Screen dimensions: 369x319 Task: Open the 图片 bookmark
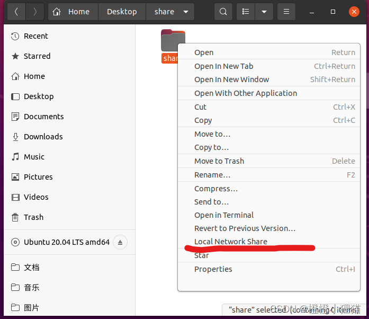pos(69,308)
